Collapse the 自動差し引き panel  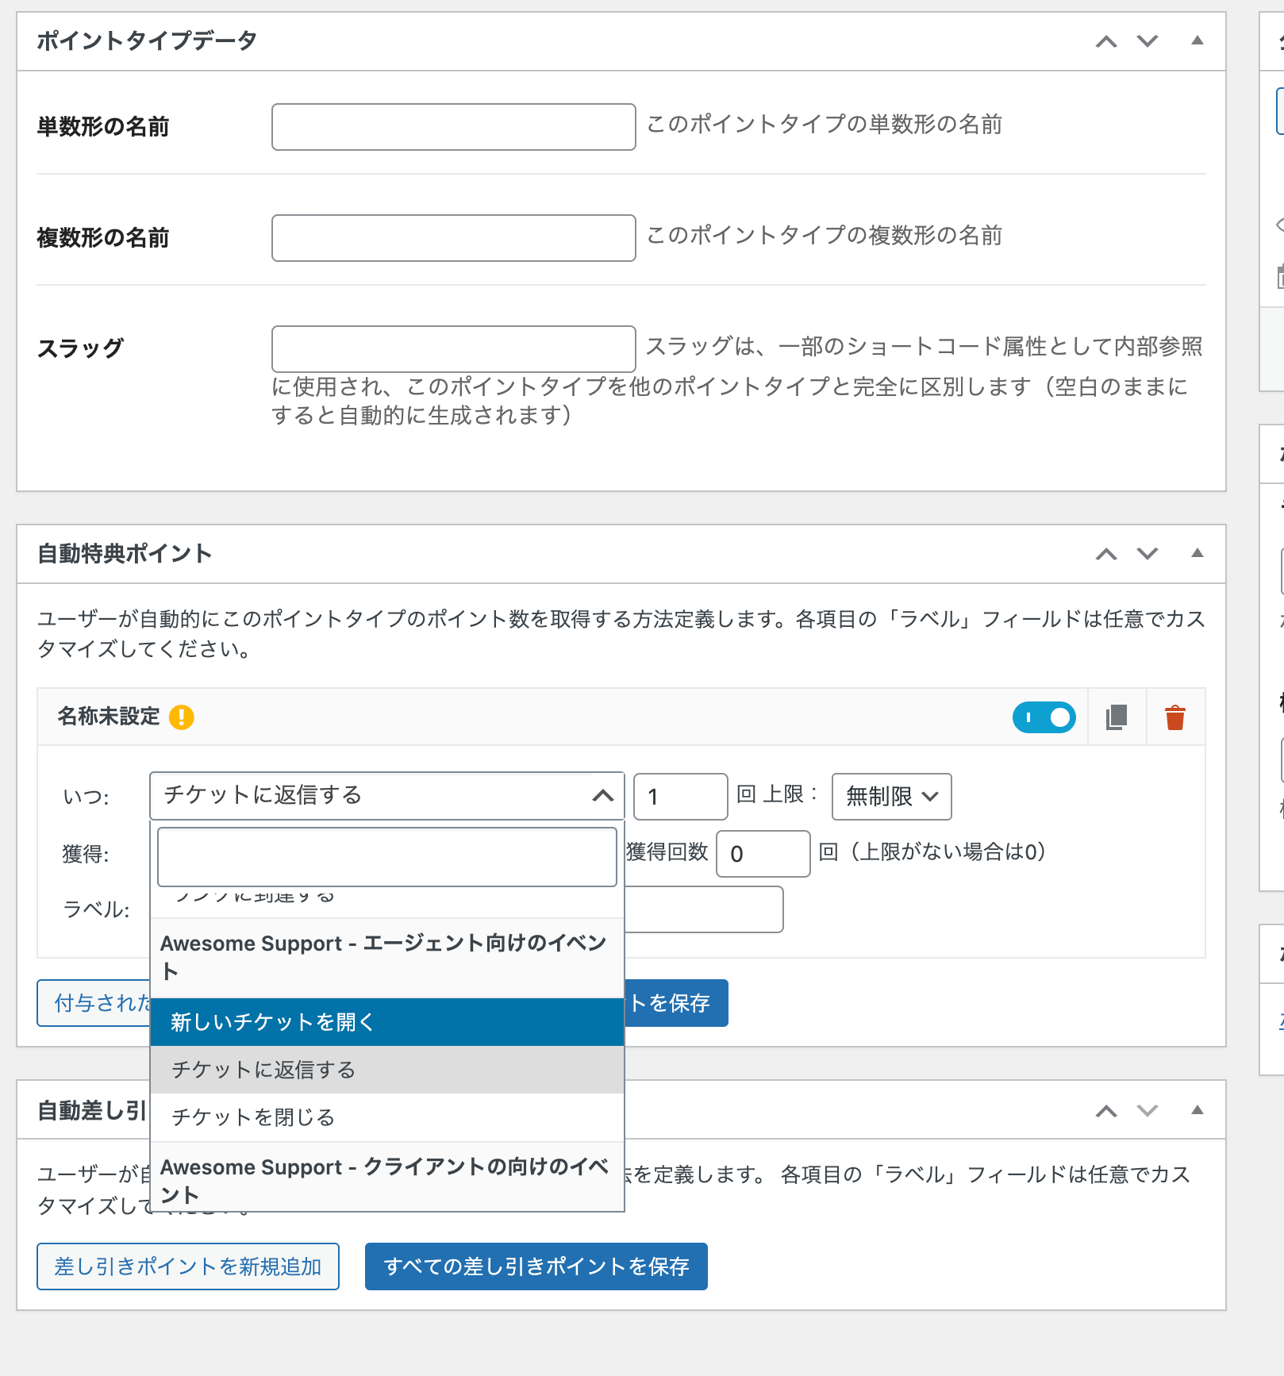tap(1198, 1110)
